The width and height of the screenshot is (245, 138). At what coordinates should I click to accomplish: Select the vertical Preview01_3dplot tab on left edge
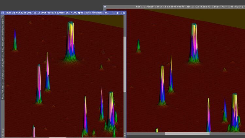point(3,59)
